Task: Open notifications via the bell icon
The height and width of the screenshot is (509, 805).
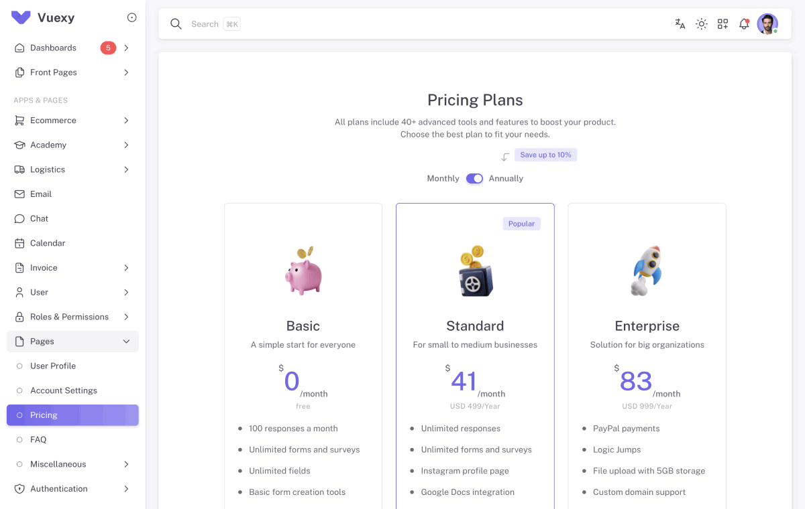Action: point(744,23)
